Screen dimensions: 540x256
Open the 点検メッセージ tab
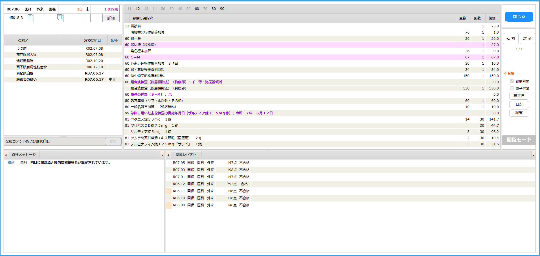[24, 155]
